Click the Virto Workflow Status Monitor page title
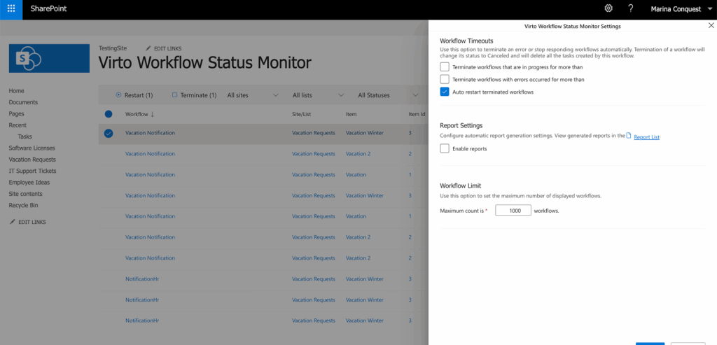This screenshot has height=345, width=717. coord(205,62)
